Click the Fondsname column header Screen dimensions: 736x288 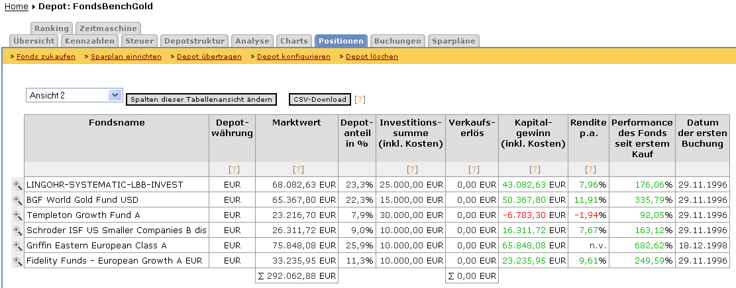tap(117, 123)
